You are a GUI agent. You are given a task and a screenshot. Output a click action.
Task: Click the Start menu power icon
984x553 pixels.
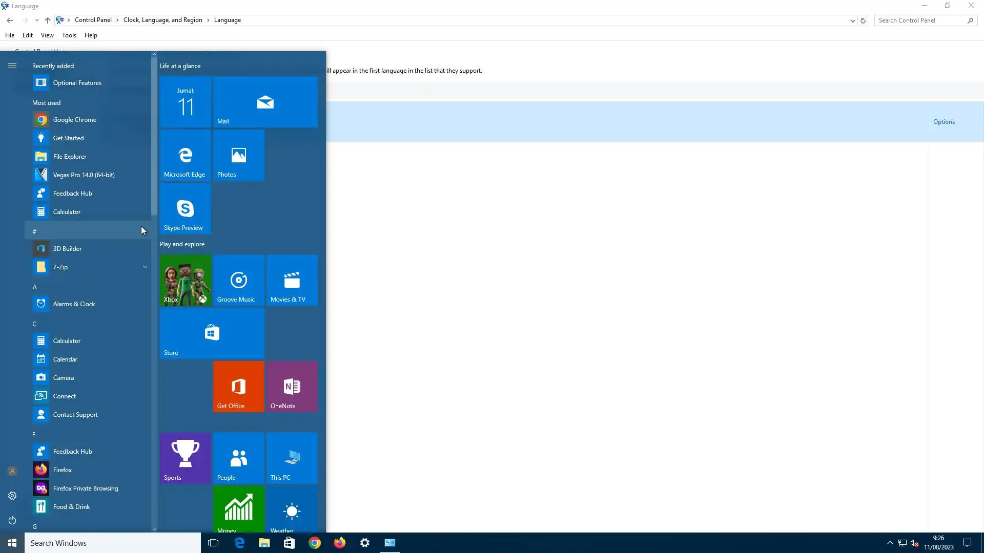coord(12,520)
